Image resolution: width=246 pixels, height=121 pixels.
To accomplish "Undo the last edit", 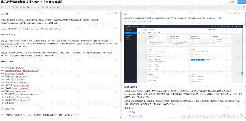I will [x=58, y=7].
